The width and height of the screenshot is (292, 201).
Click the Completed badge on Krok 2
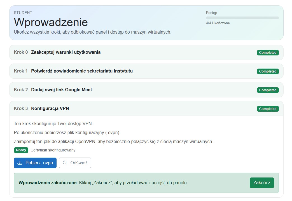pyautogui.click(x=268, y=90)
